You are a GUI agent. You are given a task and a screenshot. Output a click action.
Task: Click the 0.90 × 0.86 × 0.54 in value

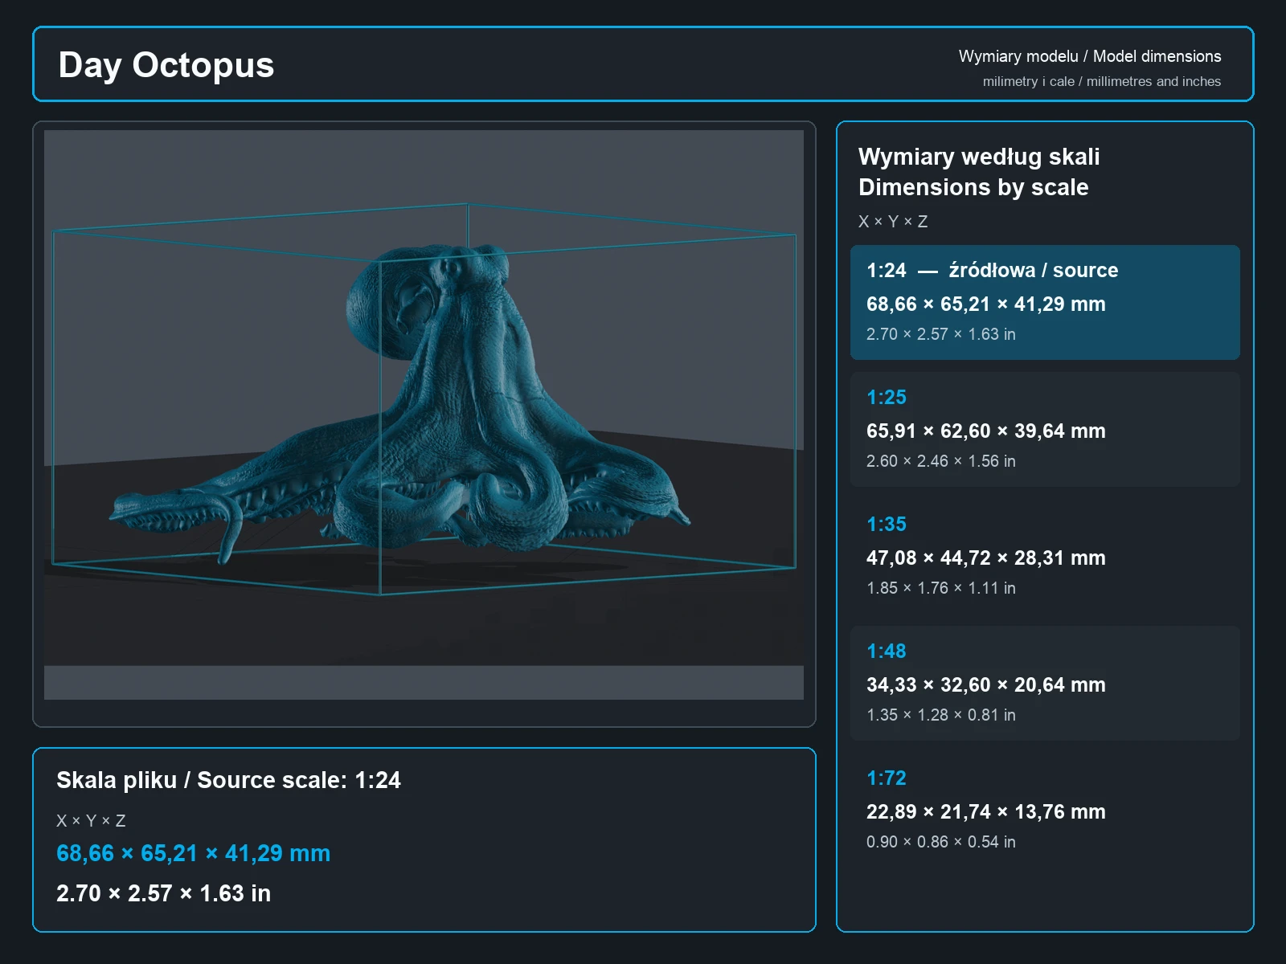940,842
